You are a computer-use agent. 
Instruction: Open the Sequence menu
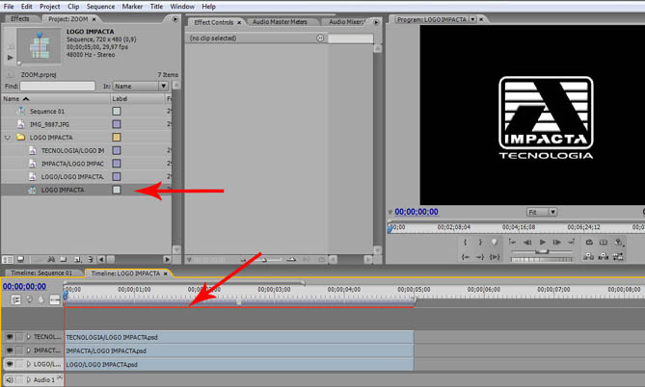100,6
